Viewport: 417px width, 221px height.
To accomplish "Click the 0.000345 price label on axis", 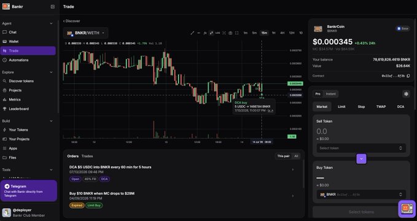I will coord(295,83).
